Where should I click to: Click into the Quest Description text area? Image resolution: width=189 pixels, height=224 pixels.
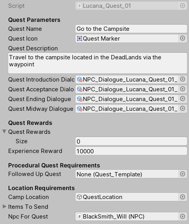click(x=98, y=63)
